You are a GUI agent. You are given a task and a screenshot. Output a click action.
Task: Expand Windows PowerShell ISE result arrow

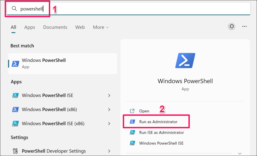tap(109, 95)
